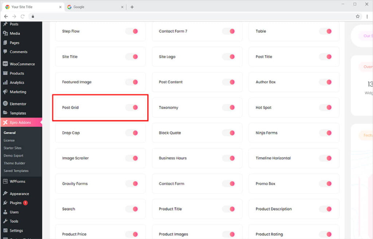Open the Xpro Addons menu

coord(20,123)
